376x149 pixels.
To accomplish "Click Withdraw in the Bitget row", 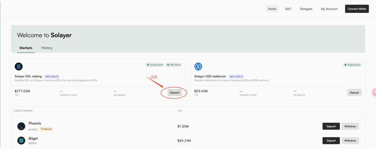I will 350,141.
